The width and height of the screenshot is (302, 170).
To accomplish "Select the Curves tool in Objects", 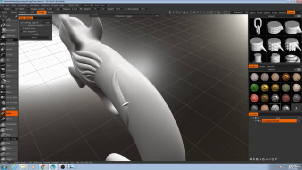I will click(9, 55).
